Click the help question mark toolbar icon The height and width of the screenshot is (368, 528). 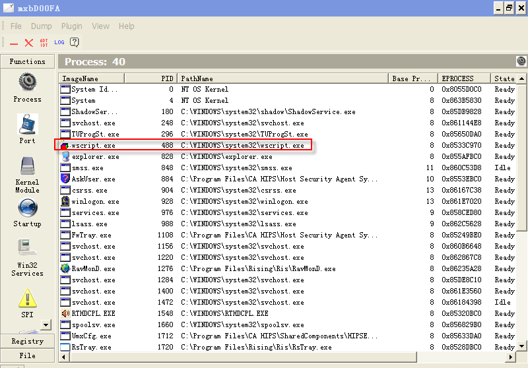74,42
